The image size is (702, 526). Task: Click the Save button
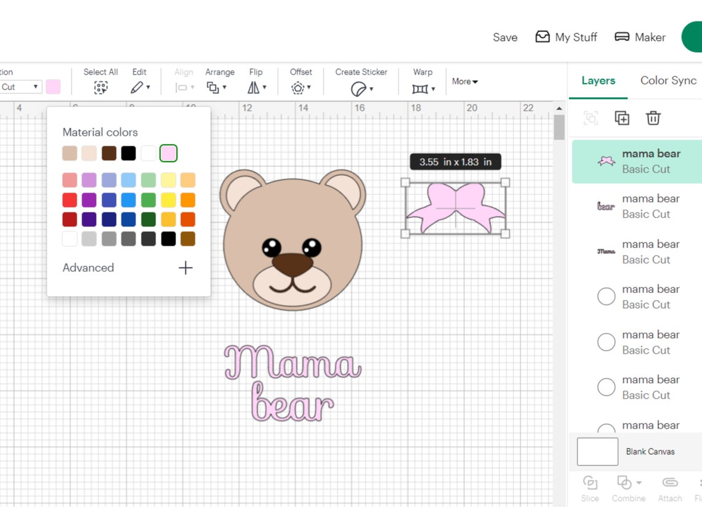pyautogui.click(x=505, y=38)
